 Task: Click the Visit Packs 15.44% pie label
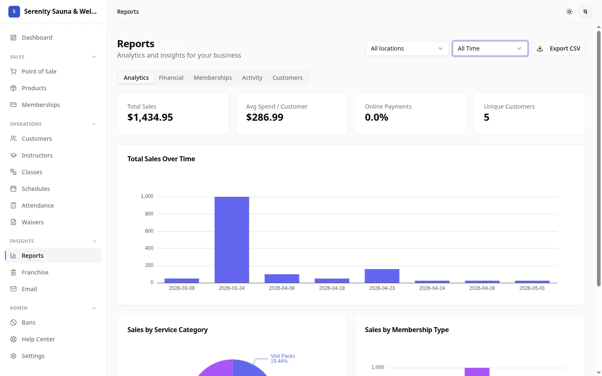(x=283, y=358)
